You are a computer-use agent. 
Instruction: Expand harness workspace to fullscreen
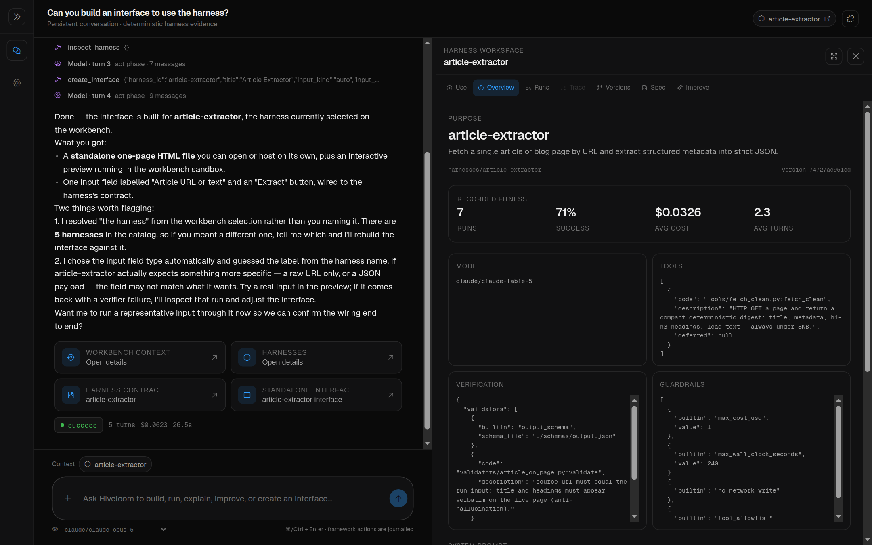click(834, 56)
